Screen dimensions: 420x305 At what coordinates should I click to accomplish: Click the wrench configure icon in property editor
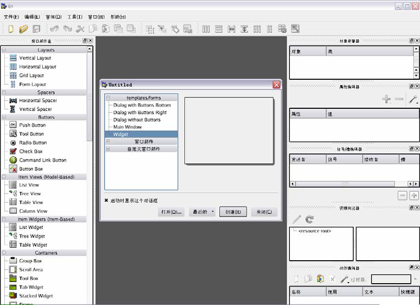[413, 99]
